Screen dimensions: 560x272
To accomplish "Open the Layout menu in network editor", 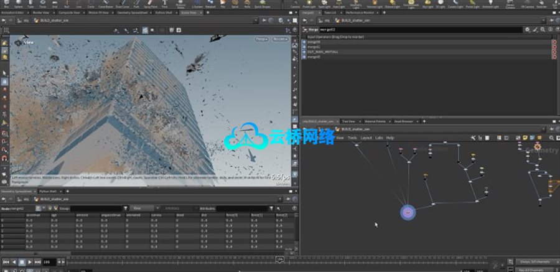I will 366,138.
